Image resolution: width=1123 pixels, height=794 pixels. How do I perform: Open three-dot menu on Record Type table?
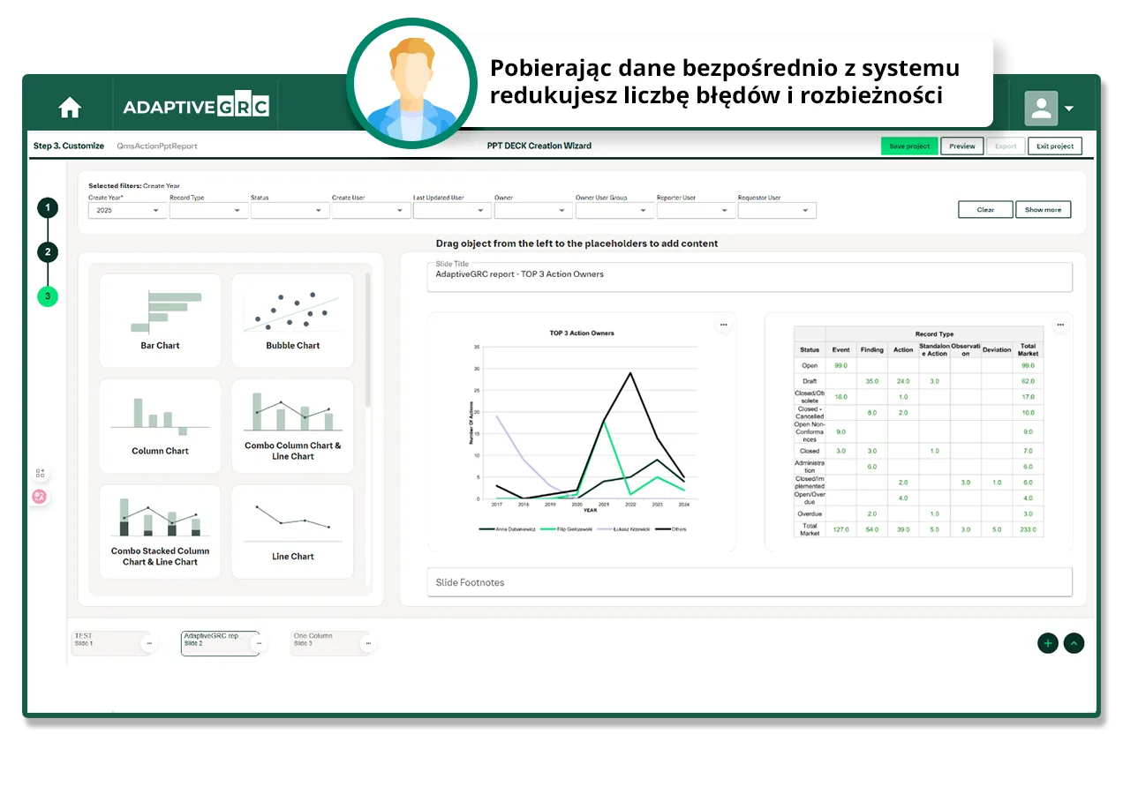pyautogui.click(x=1060, y=325)
